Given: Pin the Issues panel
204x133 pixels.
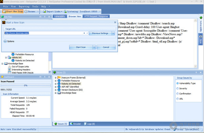Looking at the screenshot, I should point(196,72).
